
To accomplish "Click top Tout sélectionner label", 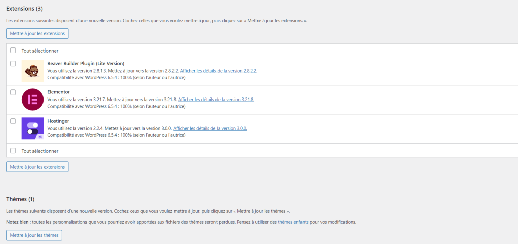I will [x=40, y=51].
